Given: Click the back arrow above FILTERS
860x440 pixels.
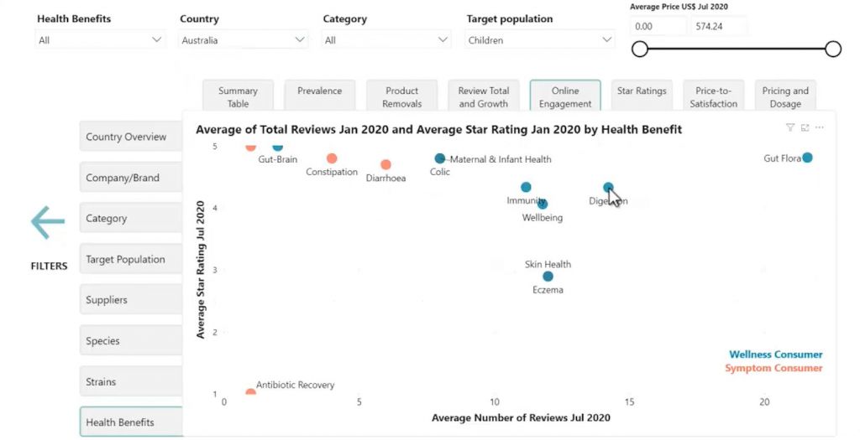Looking at the screenshot, I should pyautogui.click(x=48, y=222).
